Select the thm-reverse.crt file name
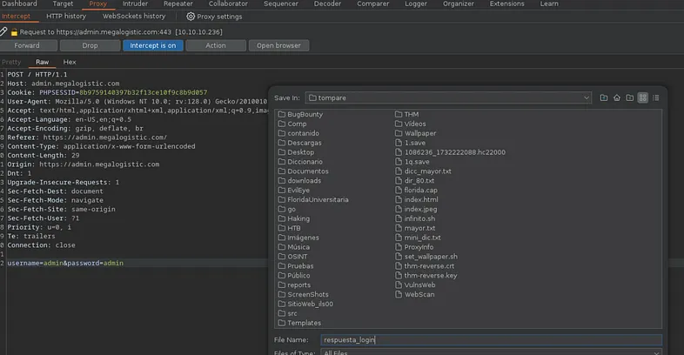 pyautogui.click(x=429, y=266)
